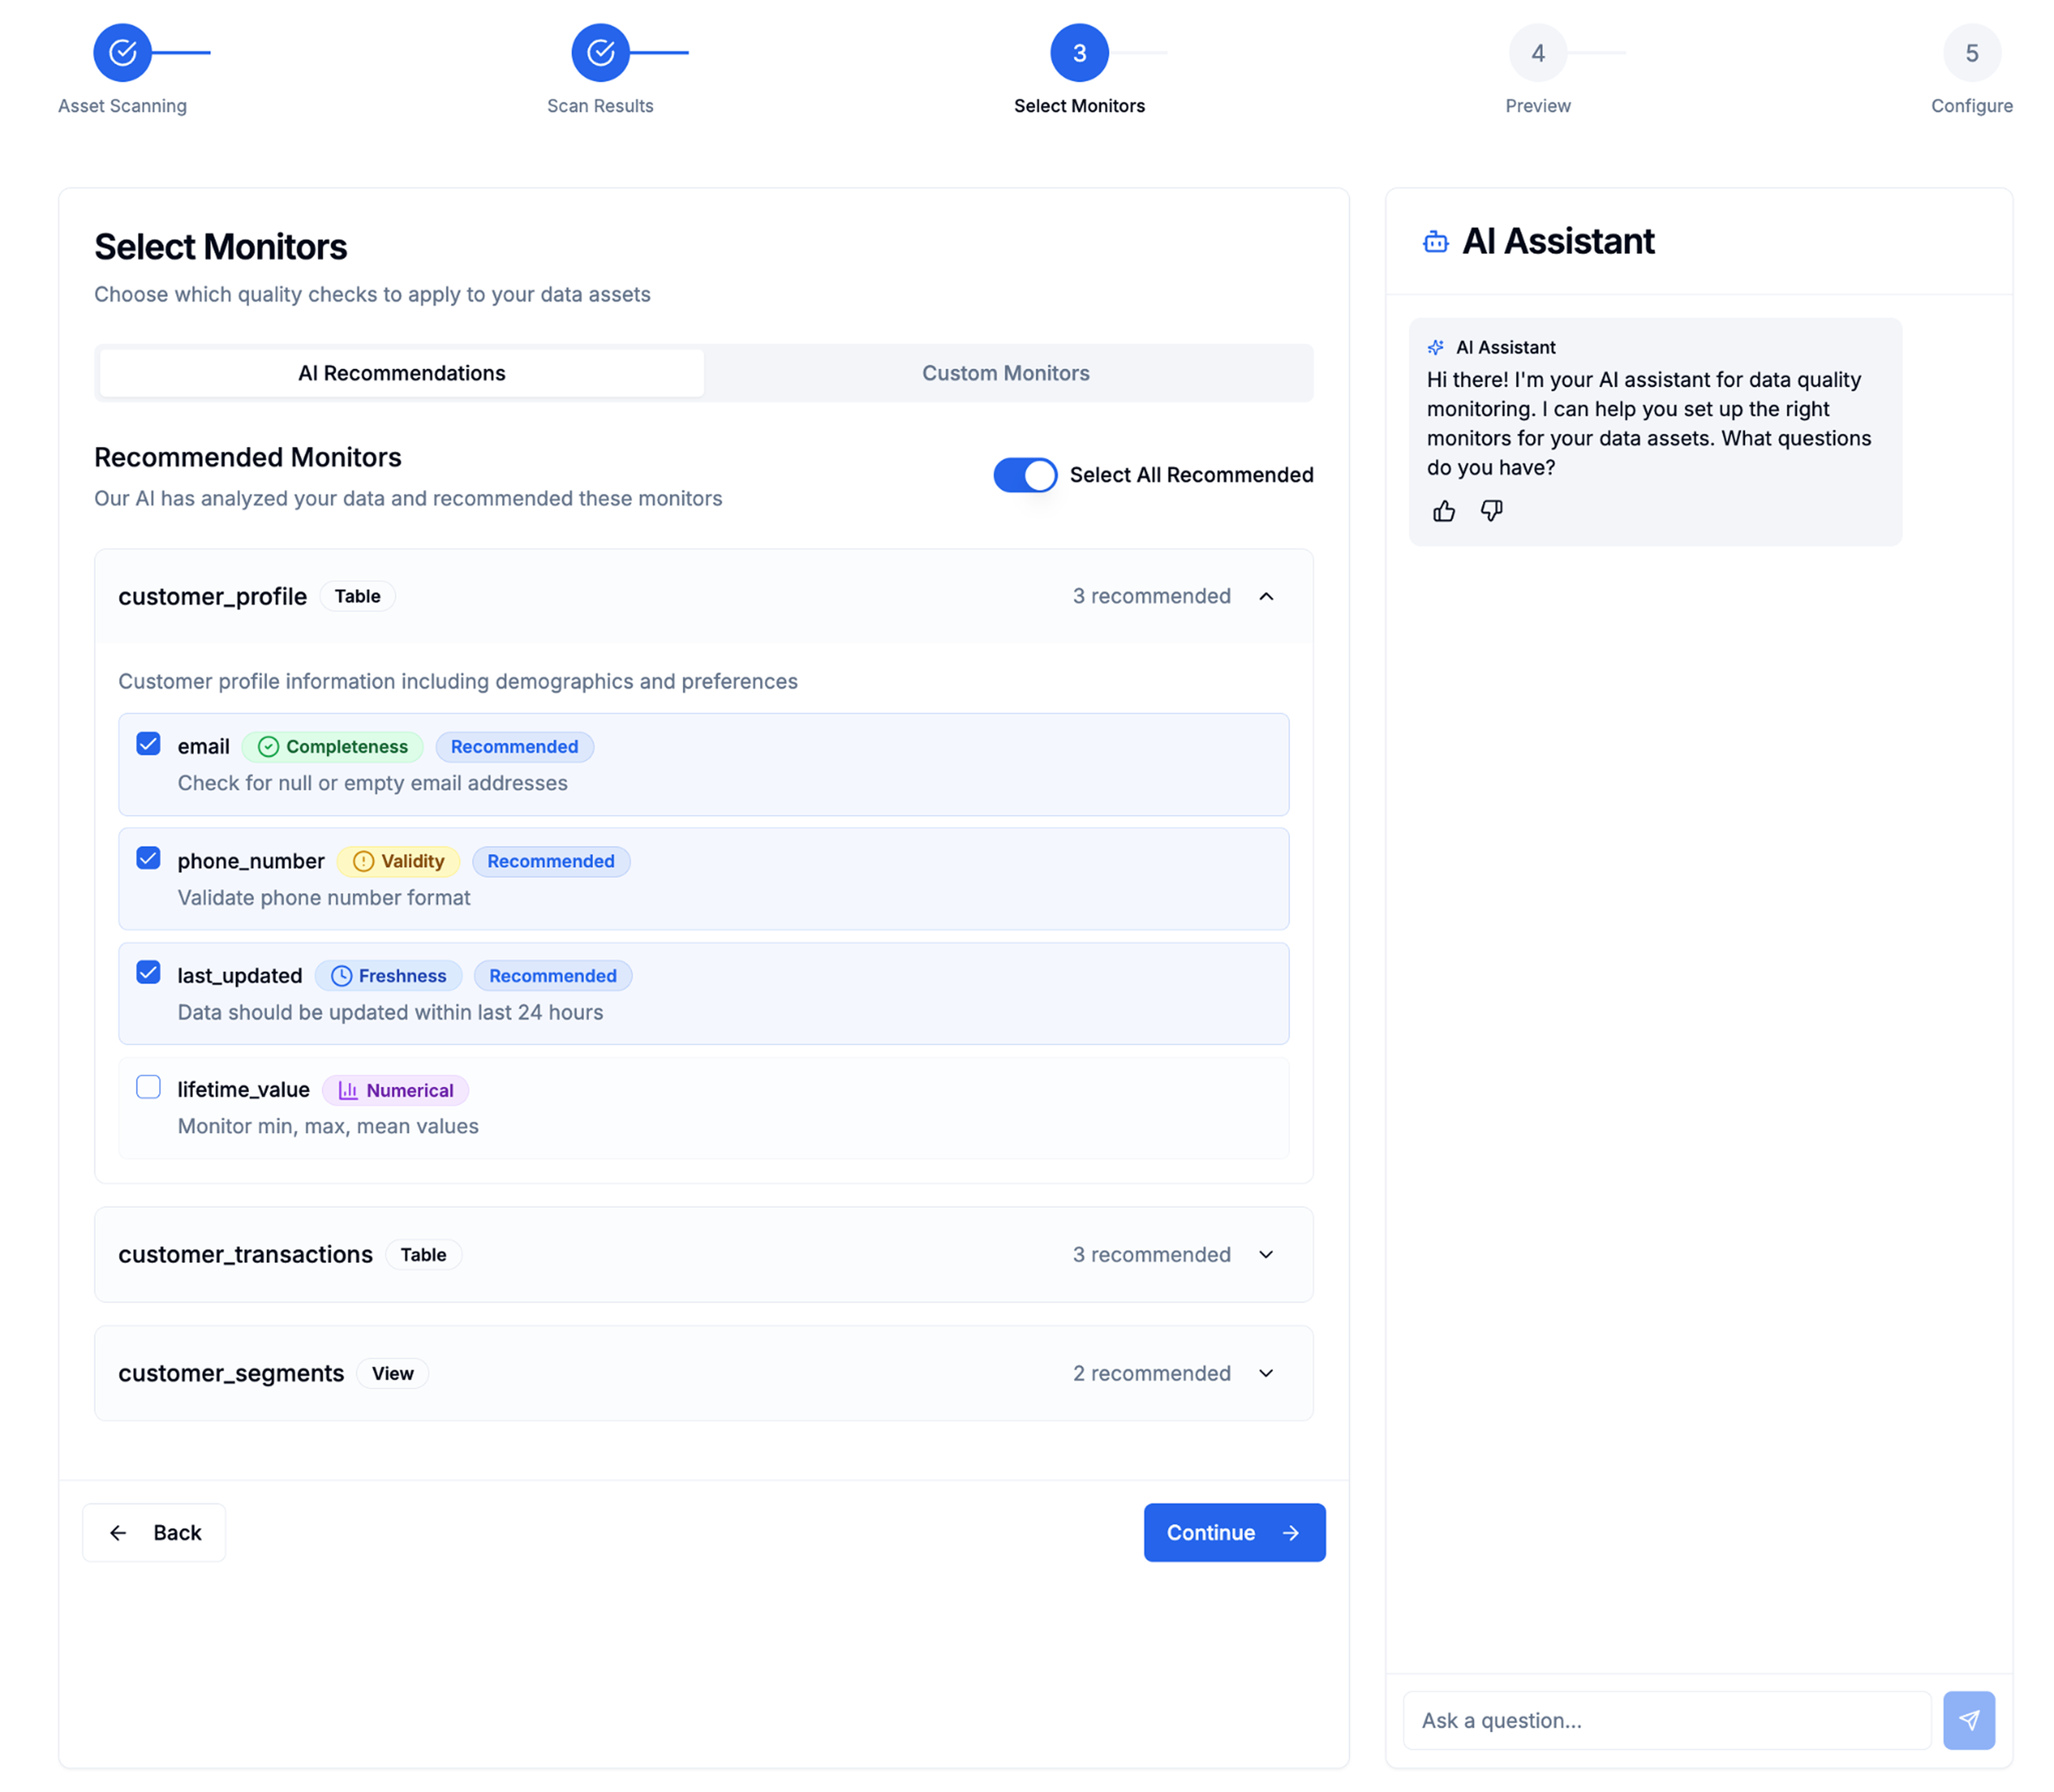Viewport: 2054px width, 1792px height.
Task: Click the Scan Results completed step icon
Action: (x=600, y=53)
